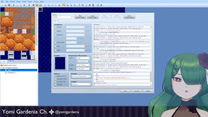Open the Tools menu
208x117 pixels.
[x=30, y=2]
